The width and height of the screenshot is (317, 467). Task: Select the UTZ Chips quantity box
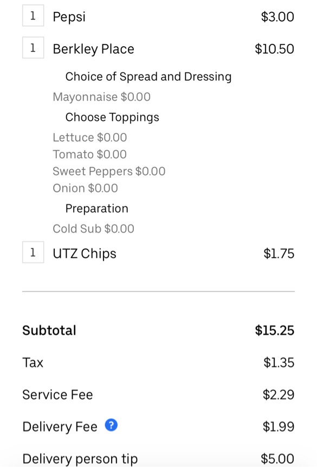(x=33, y=253)
